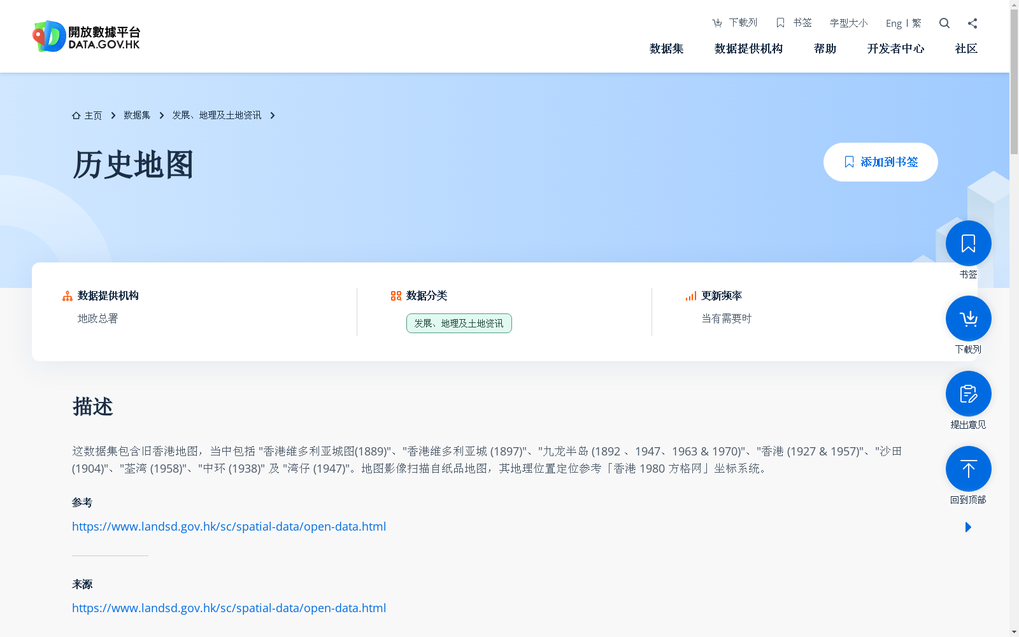Click the 描述 section heading
Image resolution: width=1019 pixels, height=637 pixels.
[x=92, y=406]
